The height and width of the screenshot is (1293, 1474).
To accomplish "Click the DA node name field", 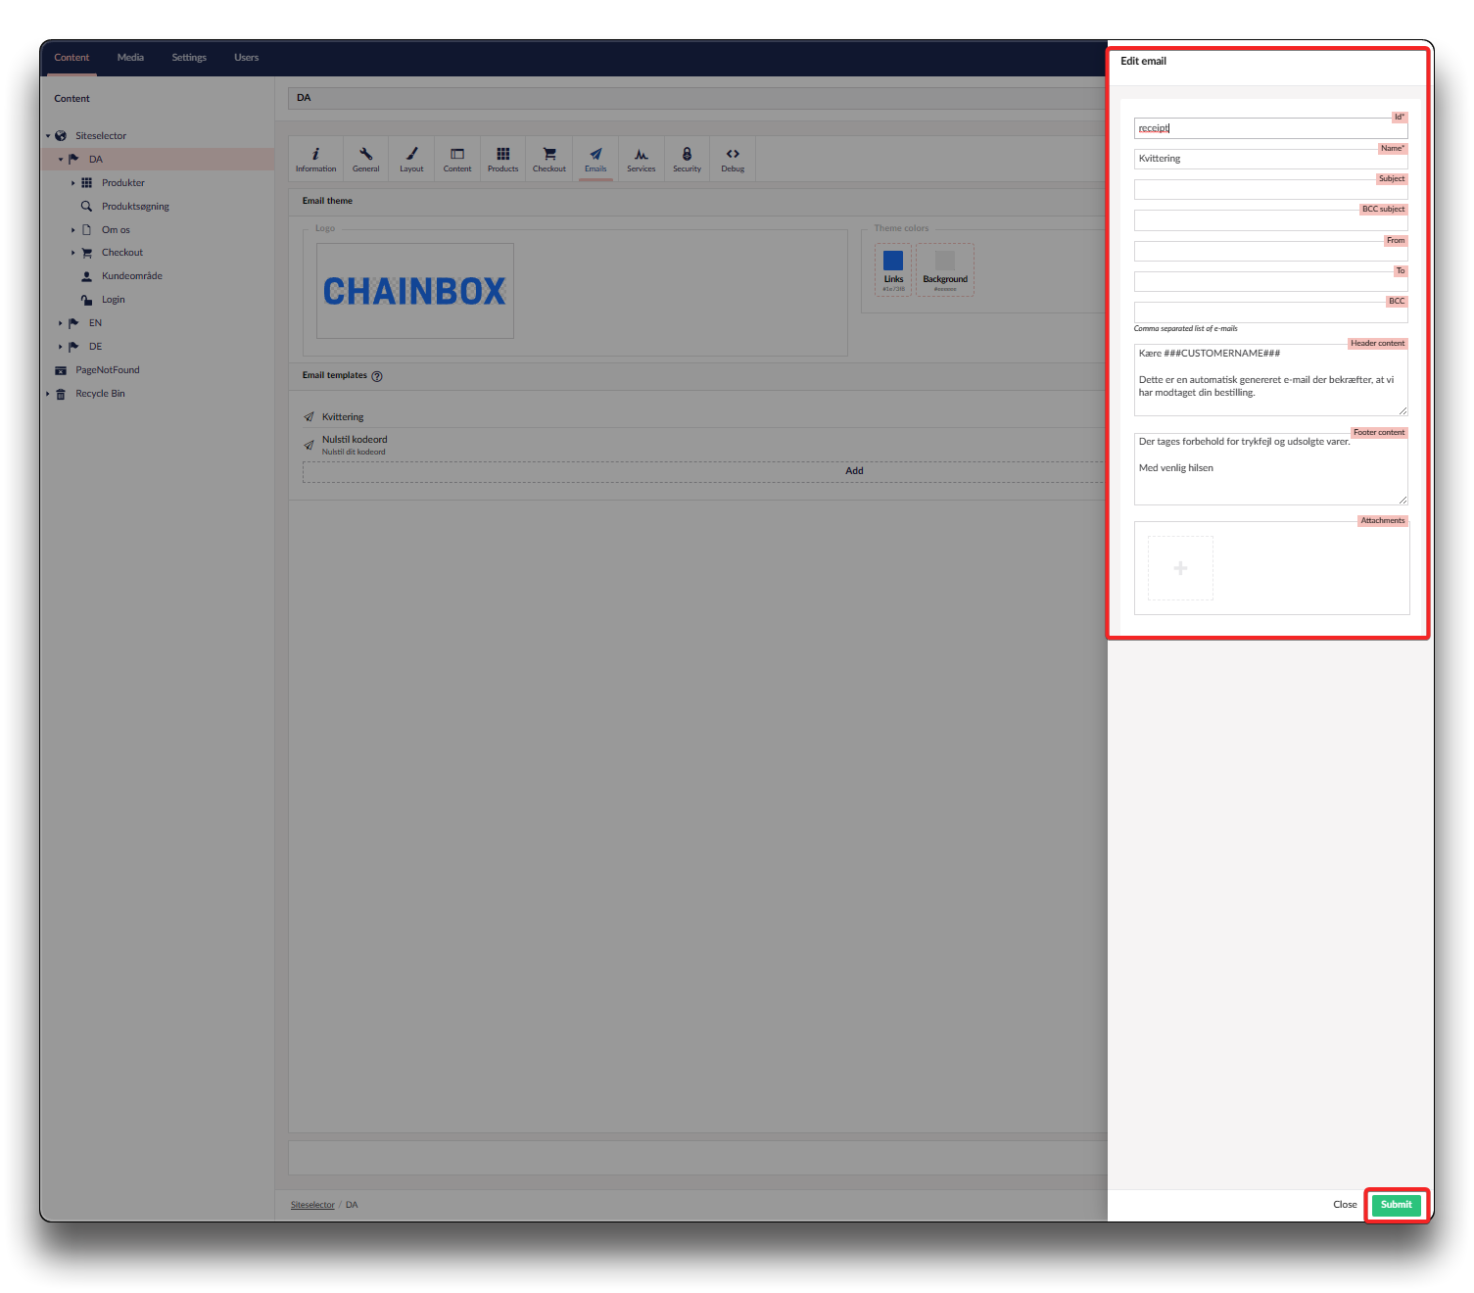I will click(697, 98).
